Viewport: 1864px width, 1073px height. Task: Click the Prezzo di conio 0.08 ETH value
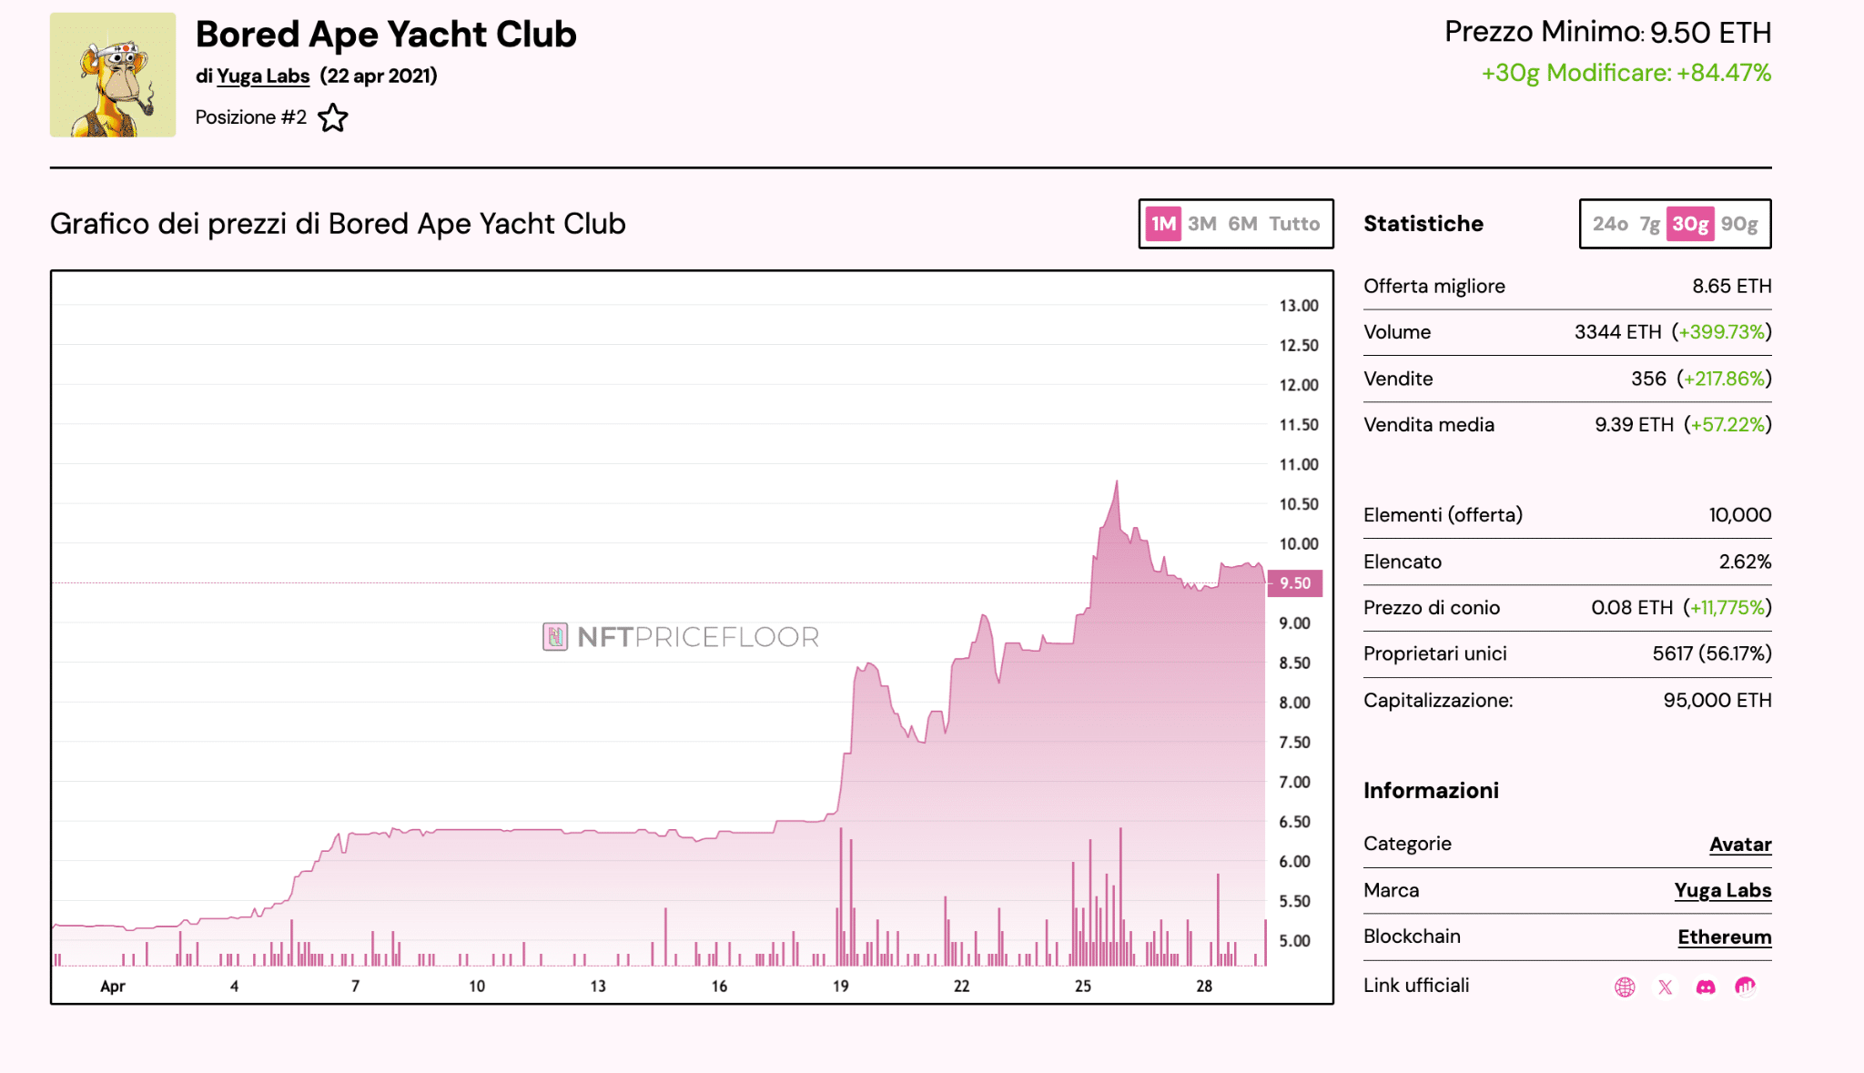pyautogui.click(x=1632, y=608)
